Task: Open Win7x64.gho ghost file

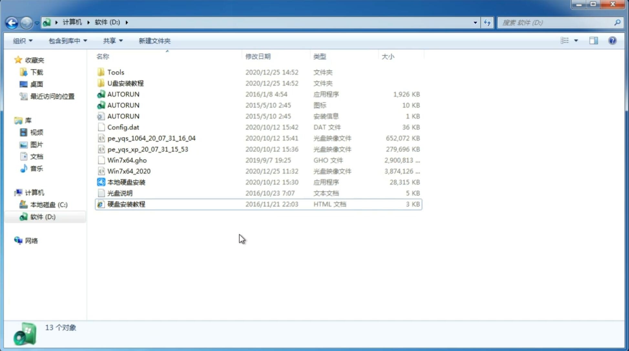Action: [127, 160]
